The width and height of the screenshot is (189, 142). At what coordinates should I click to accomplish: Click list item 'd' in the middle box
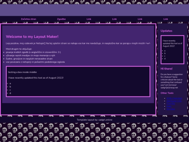pyautogui.click(x=10, y=93)
